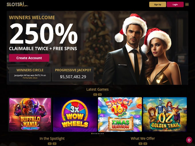The height and width of the screenshot is (146, 195).
Task: Open Sweet 16 Xmas Edition game
Action: click(120, 114)
